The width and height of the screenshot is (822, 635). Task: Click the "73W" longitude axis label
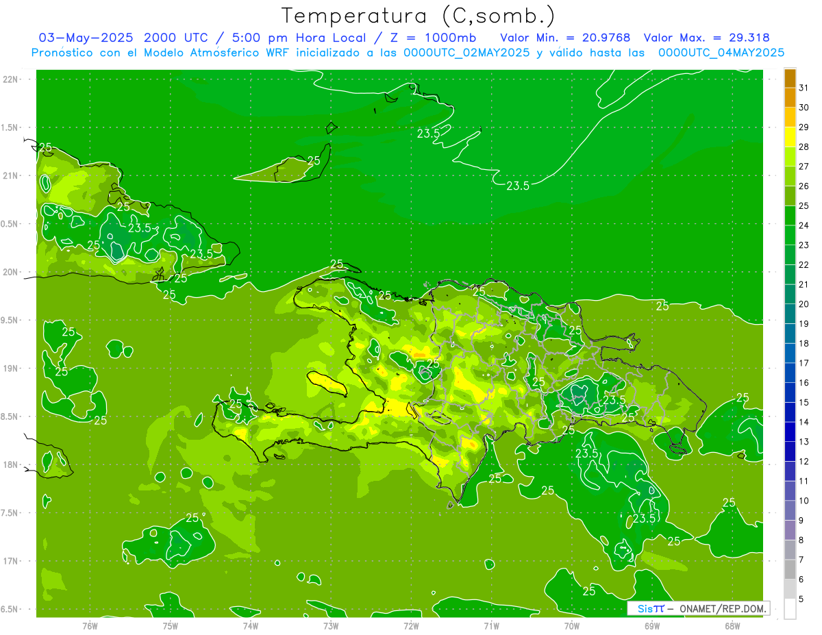tap(331, 625)
